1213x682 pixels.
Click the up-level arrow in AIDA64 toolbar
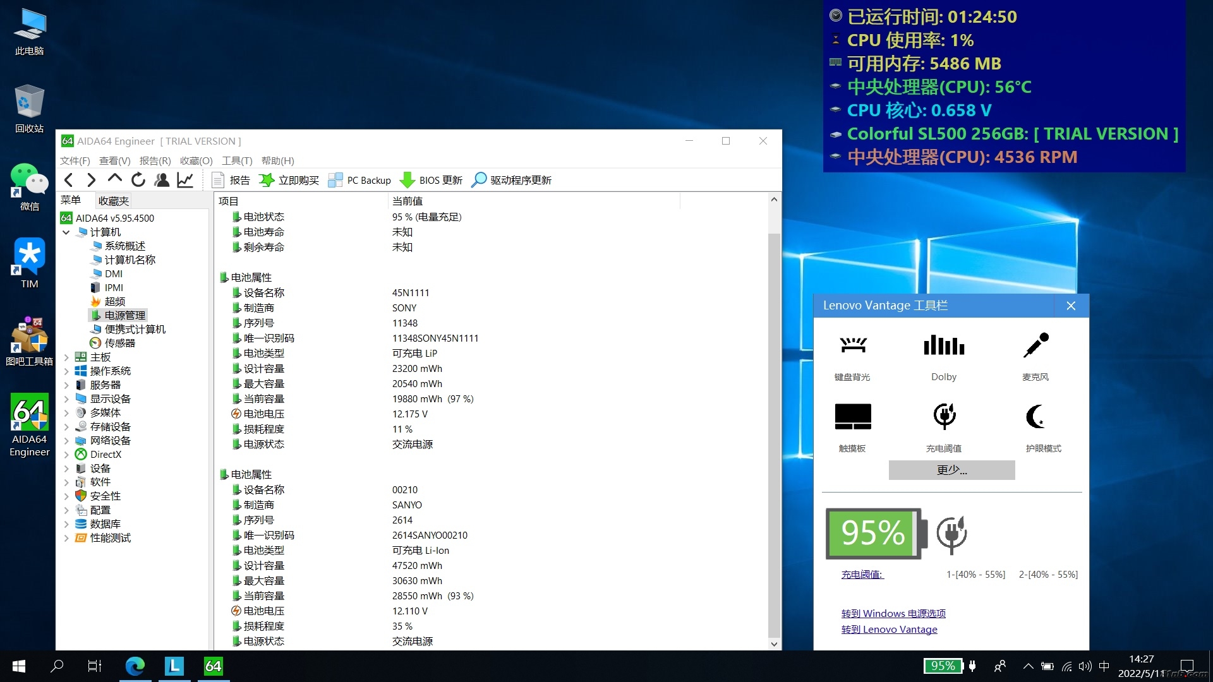point(114,179)
